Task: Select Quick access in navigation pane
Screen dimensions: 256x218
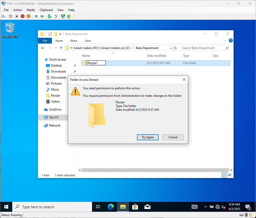Action: (55, 59)
